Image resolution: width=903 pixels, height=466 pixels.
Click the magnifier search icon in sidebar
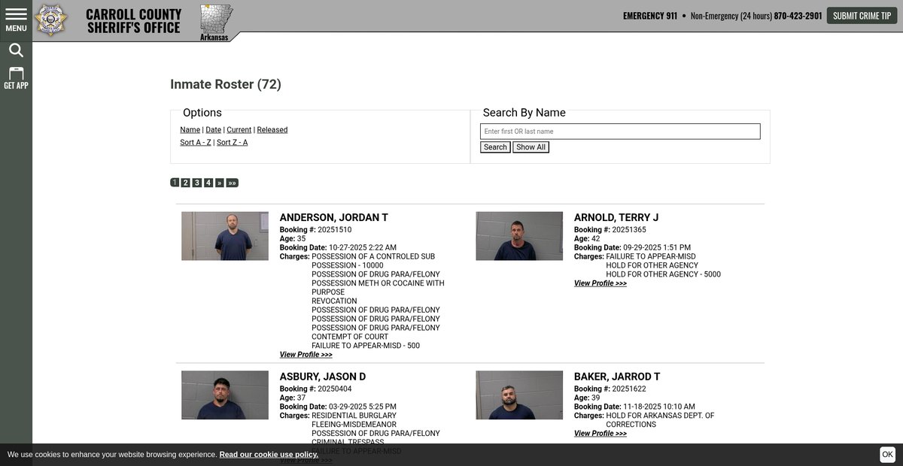click(16, 50)
